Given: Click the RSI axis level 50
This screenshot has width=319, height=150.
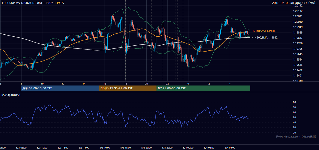Looking at the screenshot, I should coord(294,117).
